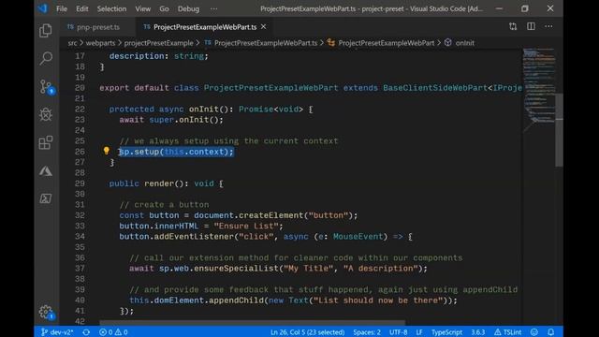This screenshot has height=337, width=599.
Task: Open the Edit menu
Action: (x=81, y=8)
